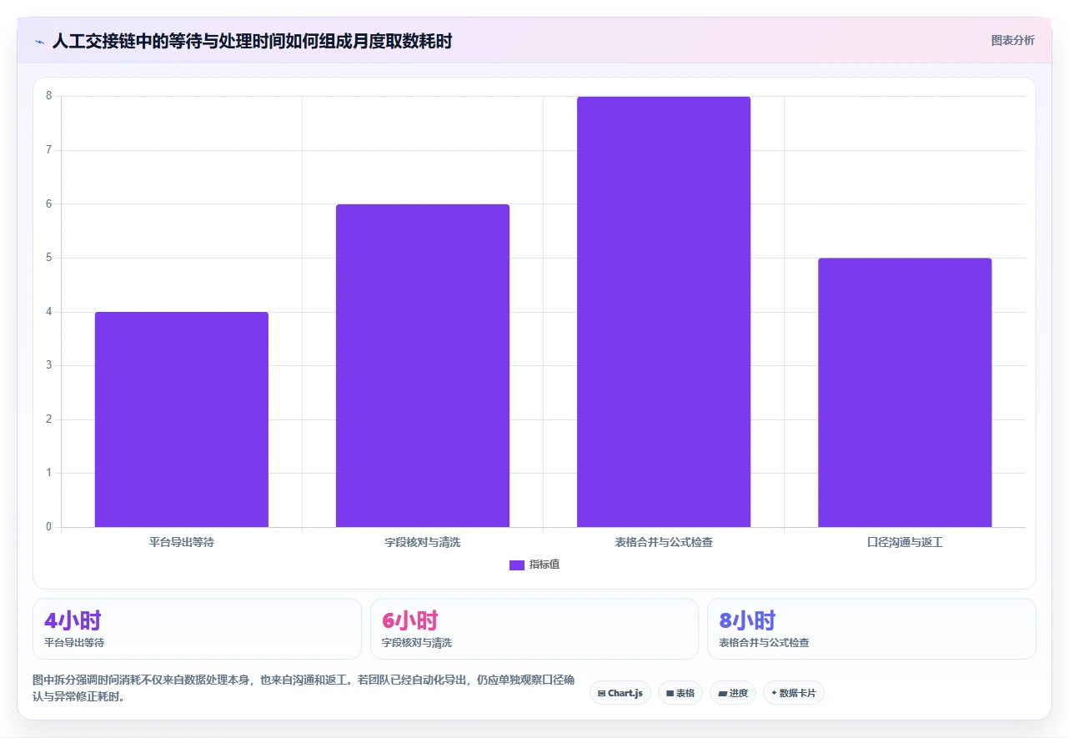This screenshot has height=738, width=1069.
Task: Click the icon inside Chart.js chip
Action: (601, 694)
